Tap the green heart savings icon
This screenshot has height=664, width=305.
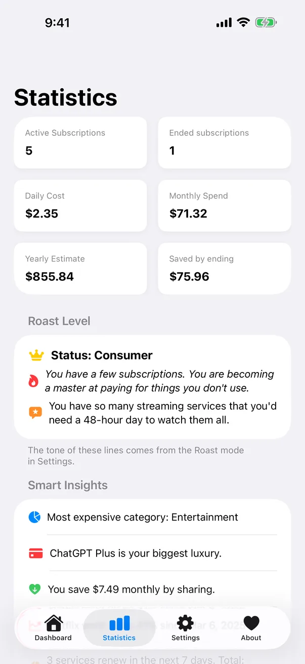(34, 589)
